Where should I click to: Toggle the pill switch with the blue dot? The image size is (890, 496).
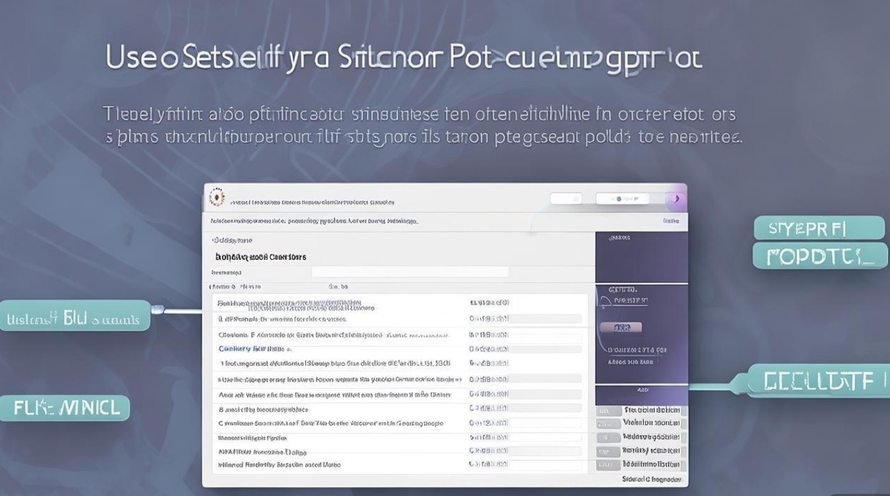click(x=622, y=198)
